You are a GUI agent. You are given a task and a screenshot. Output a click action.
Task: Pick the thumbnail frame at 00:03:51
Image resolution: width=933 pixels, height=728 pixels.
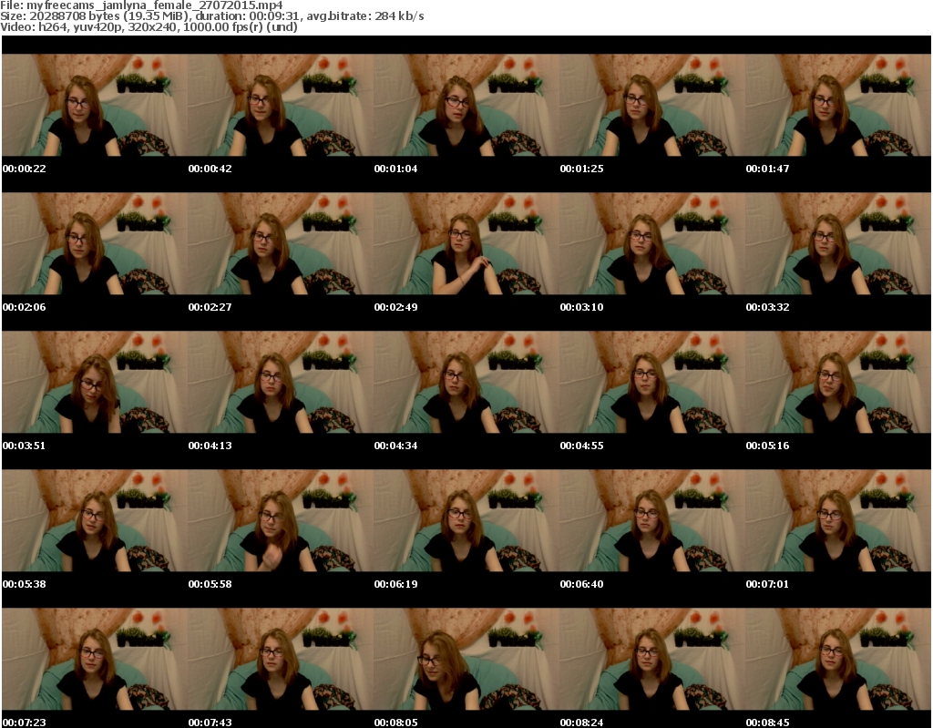tap(95, 382)
